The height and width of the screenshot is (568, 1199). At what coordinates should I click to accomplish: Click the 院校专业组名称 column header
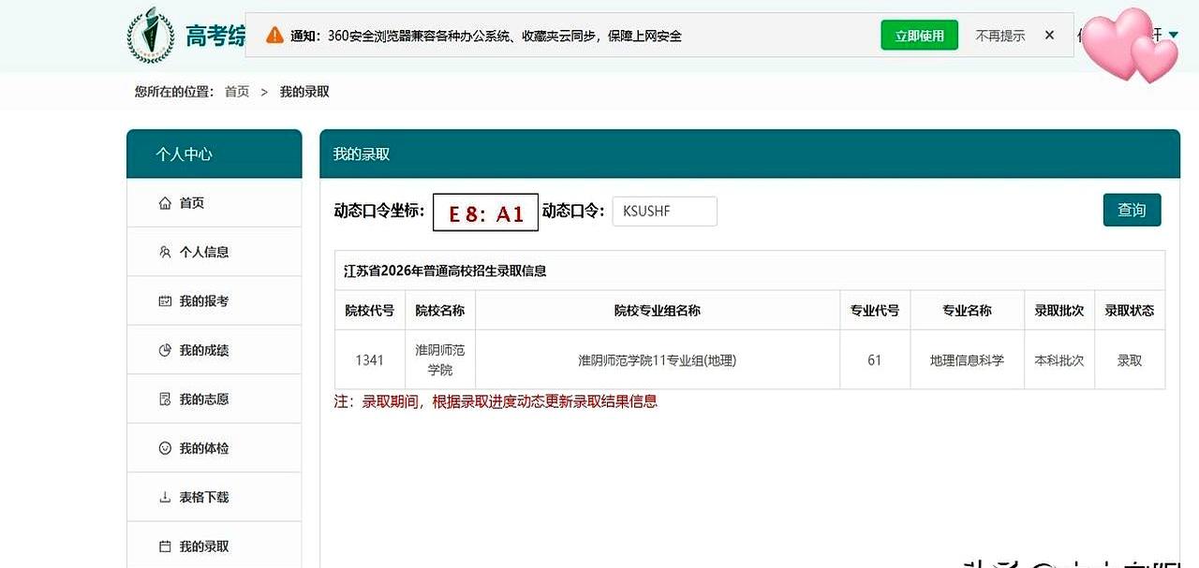(x=658, y=310)
